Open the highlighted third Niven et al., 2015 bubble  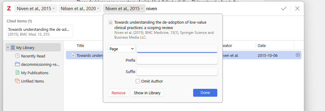[x=124, y=8]
